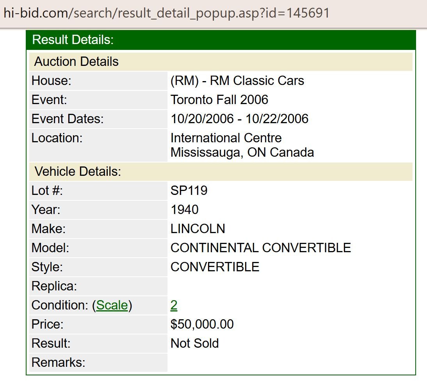
Task: Click the LINCOLN make value
Action: (198, 229)
